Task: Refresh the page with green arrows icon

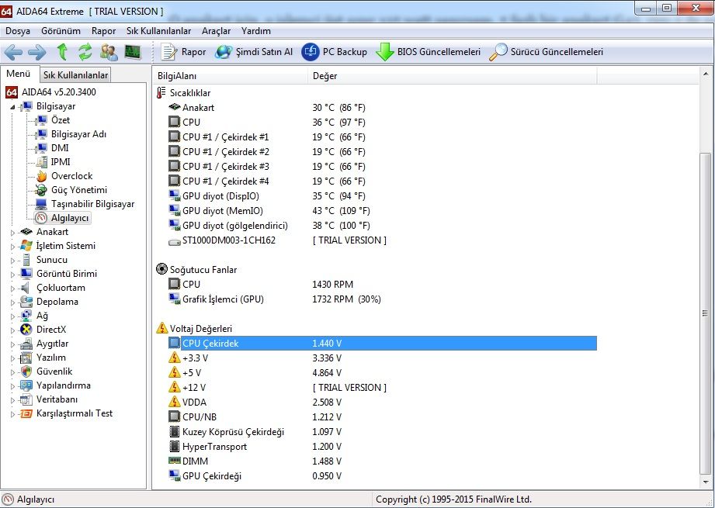Action: click(x=85, y=52)
